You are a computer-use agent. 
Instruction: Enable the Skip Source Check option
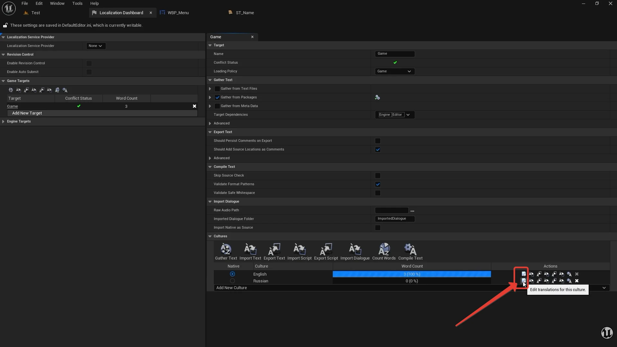point(378,176)
